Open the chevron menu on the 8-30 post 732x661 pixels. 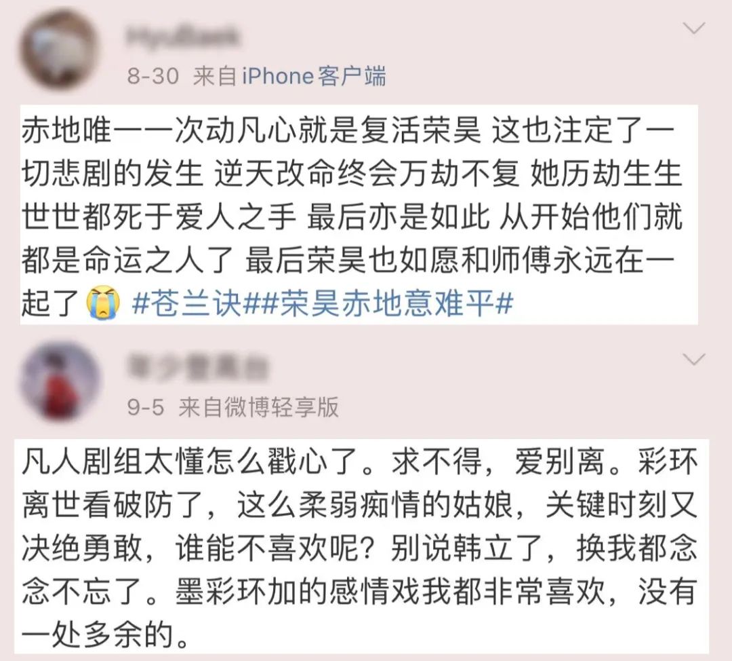point(694,29)
